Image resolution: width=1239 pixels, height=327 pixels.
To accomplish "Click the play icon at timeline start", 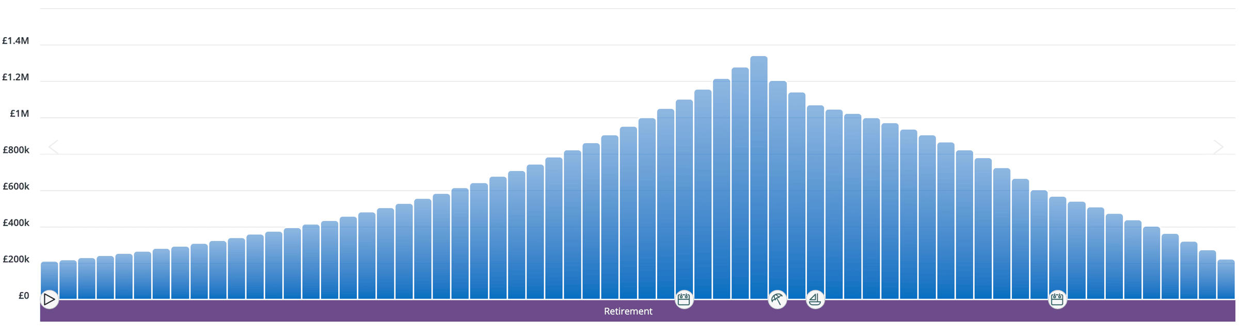I will pyautogui.click(x=49, y=299).
